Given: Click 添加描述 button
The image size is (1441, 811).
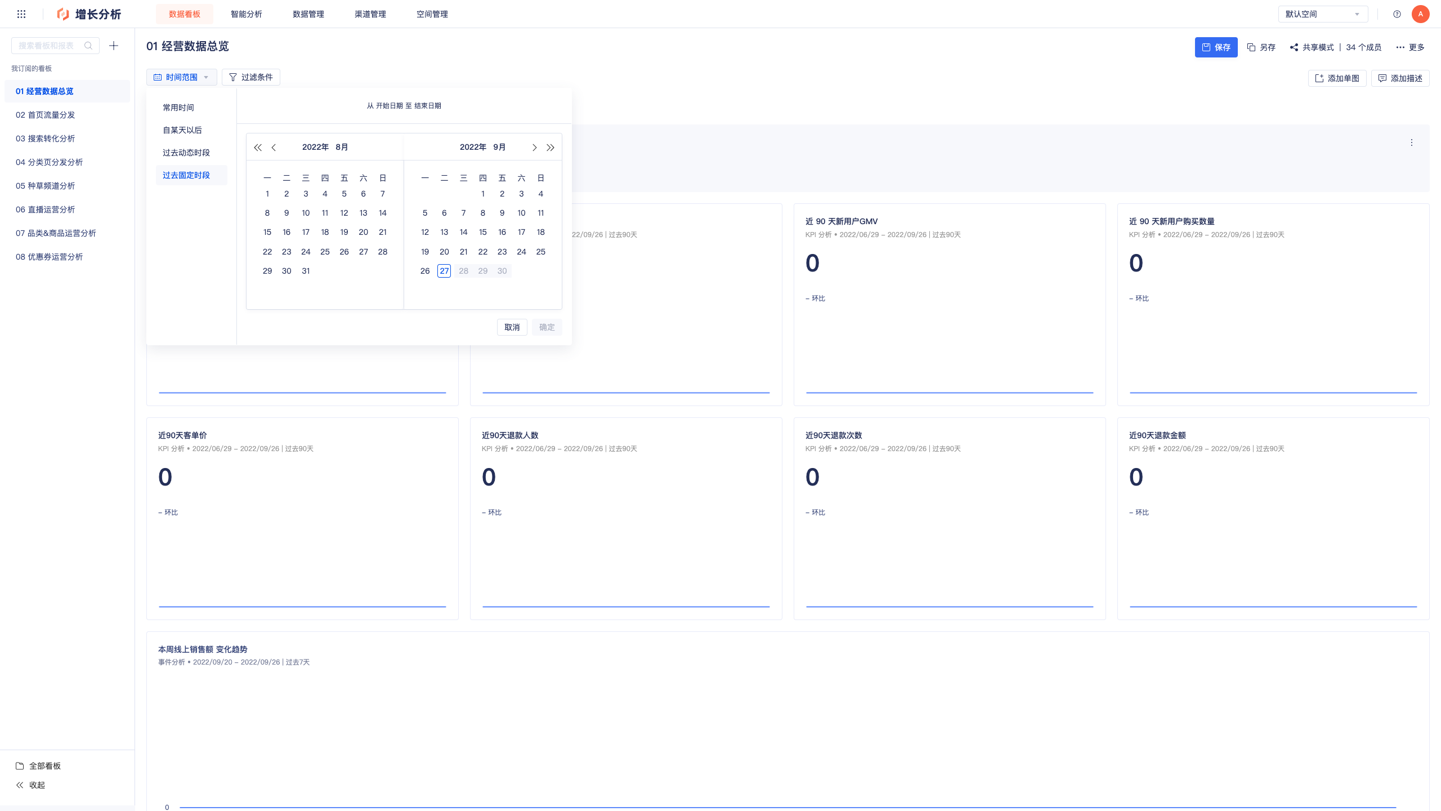Looking at the screenshot, I should [x=1400, y=78].
